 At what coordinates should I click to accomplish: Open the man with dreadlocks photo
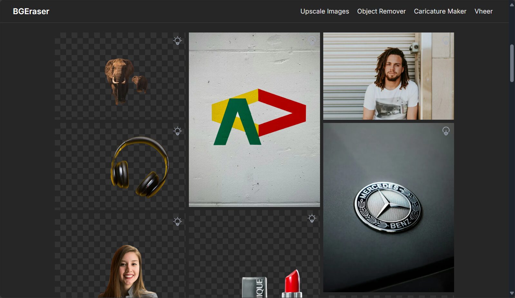click(x=389, y=76)
